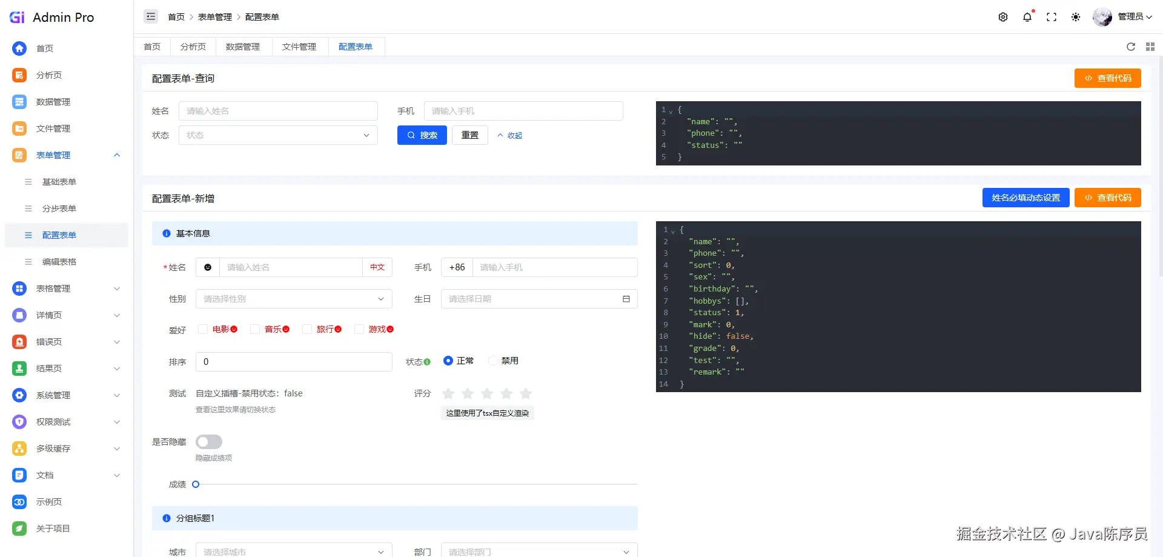The image size is (1163, 557).
Task: Expand the 表格管理 menu group
Action: pos(117,289)
